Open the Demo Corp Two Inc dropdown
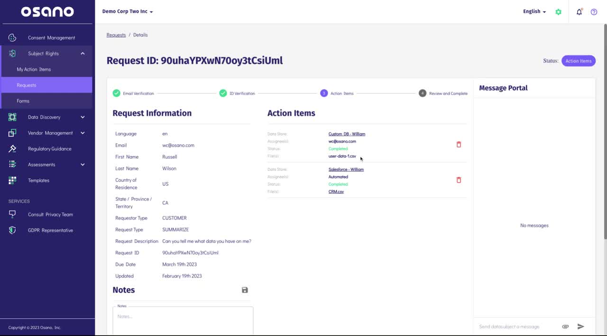This screenshot has width=607, height=336. click(x=128, y=11)
